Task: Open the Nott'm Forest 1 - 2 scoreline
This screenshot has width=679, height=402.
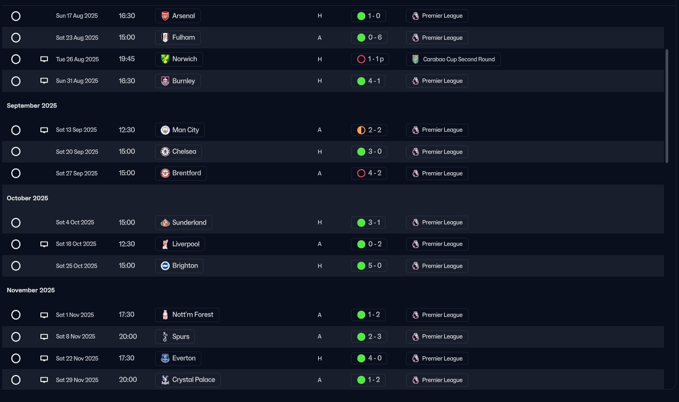Action: 369,315
